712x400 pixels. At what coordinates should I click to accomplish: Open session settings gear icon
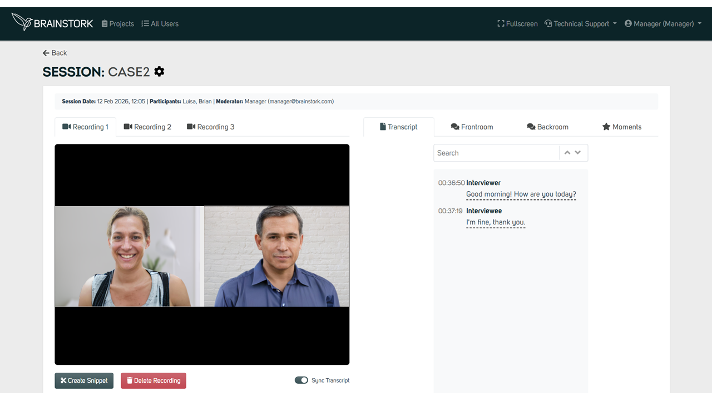(x=159, y=72)
